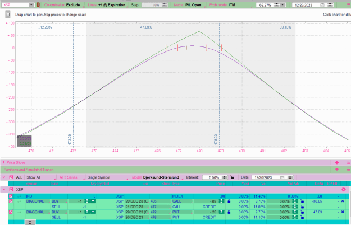Image resolution: width=351 pixels, height=225 pixels.
Task: Click the interest rate lock icon
Action: [232, 177]
